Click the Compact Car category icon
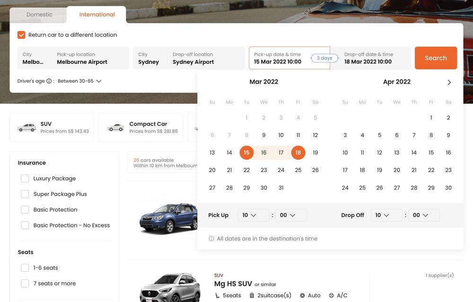This screenshot has height=302, width=473. coord(115,127)
